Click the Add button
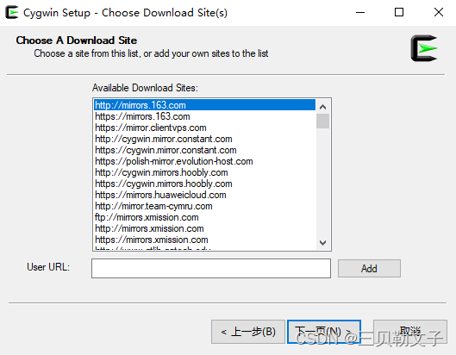 pyautogui.click(x=369, y=268)
